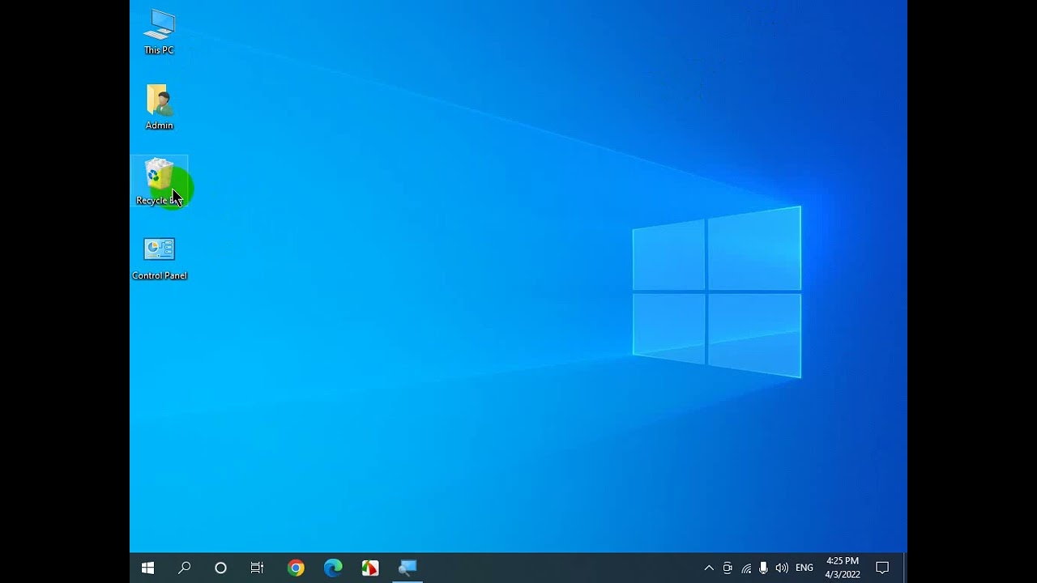
Task: Open Meet Now camera tray icon
Action: [728, 568]
